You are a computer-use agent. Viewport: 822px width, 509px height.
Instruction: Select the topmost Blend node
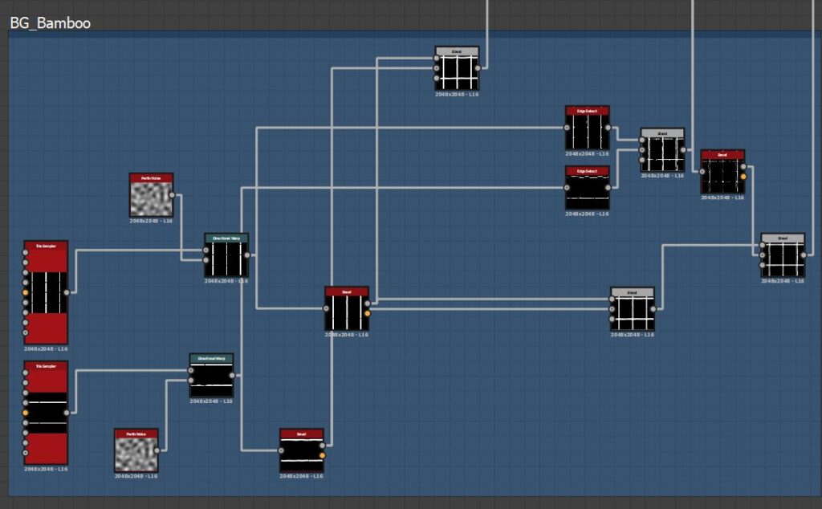pyautogui.click(x=457, y=68)
